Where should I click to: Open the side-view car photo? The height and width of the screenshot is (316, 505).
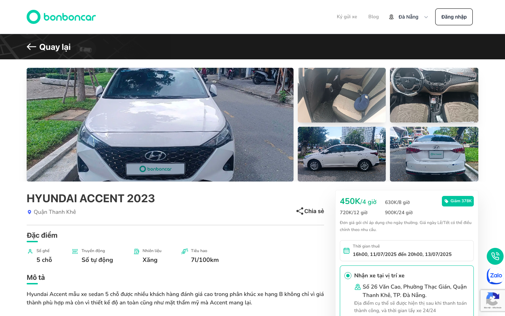point(342,154)
